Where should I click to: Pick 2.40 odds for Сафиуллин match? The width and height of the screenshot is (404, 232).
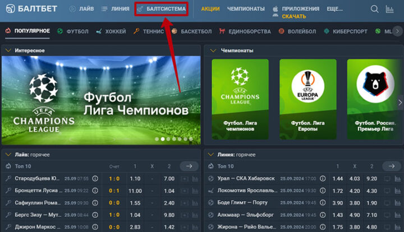pyautogui.click(x=169, y=203)
